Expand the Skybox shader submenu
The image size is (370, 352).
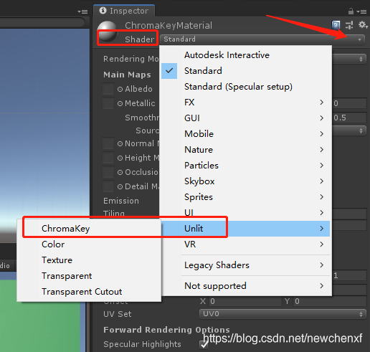tap(245, 181)
